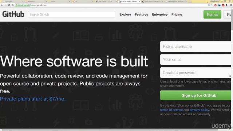
Task: Click the blue globe extension icon
Action: 219,5
